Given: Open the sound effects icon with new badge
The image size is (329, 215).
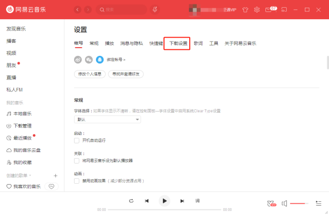Looking at the screenshot, I should pos(271,204).
